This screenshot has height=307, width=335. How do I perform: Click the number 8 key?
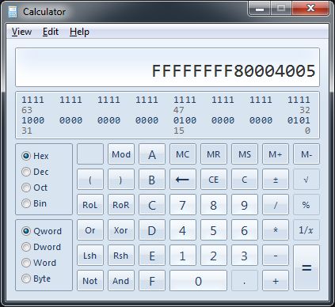(x=214, y=205)
